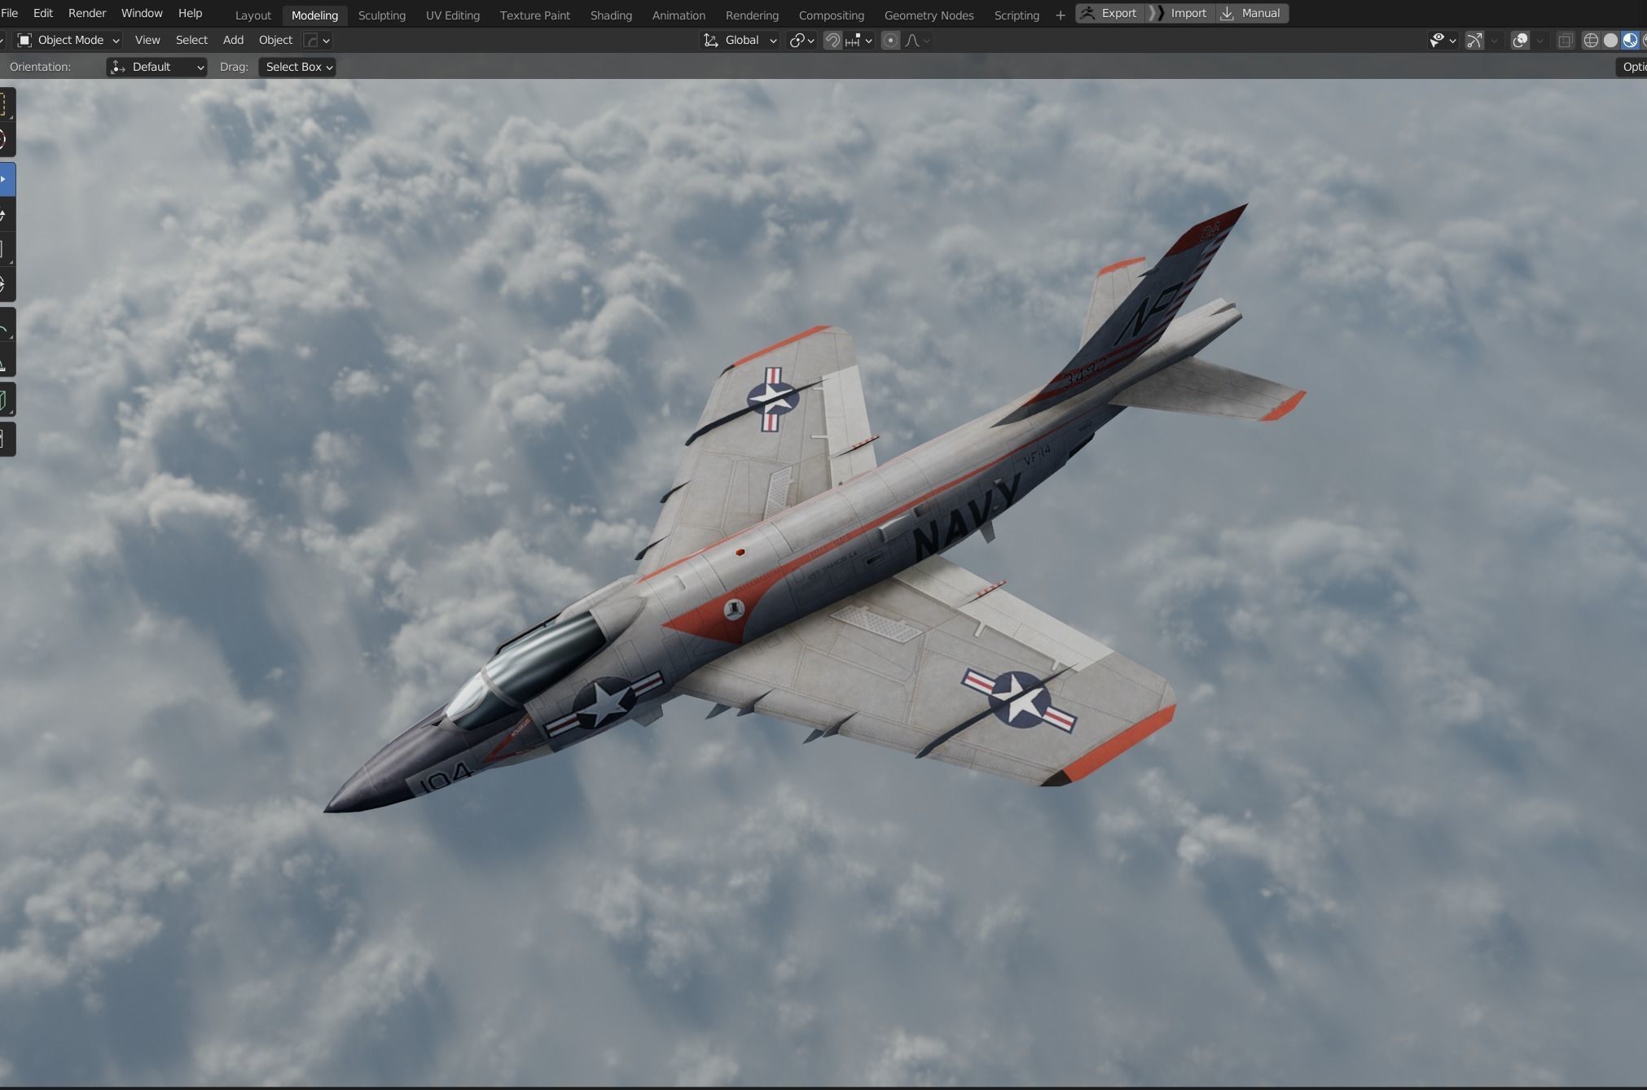This screenshot has height=1090, width=1647.
Task: Toggle viewport overlays display
Action: [x=1520, y=40]
